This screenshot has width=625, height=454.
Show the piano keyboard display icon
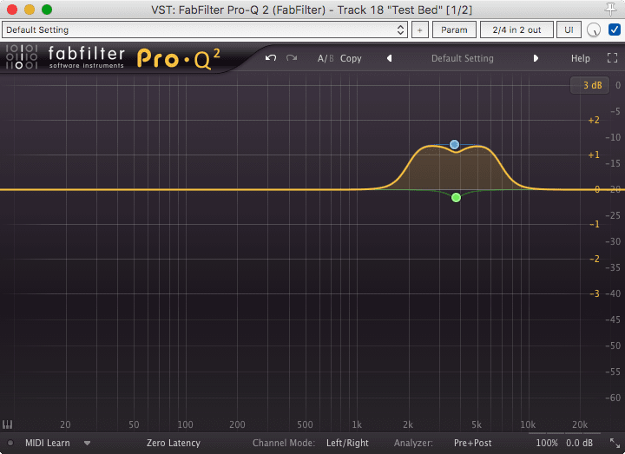(8, 425)
